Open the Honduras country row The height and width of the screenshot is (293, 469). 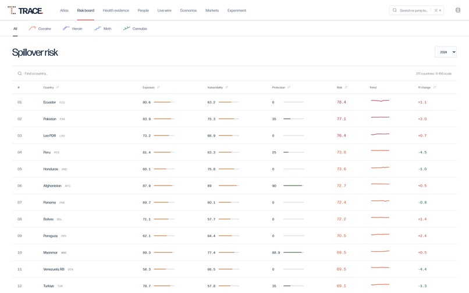coord(234,169)
